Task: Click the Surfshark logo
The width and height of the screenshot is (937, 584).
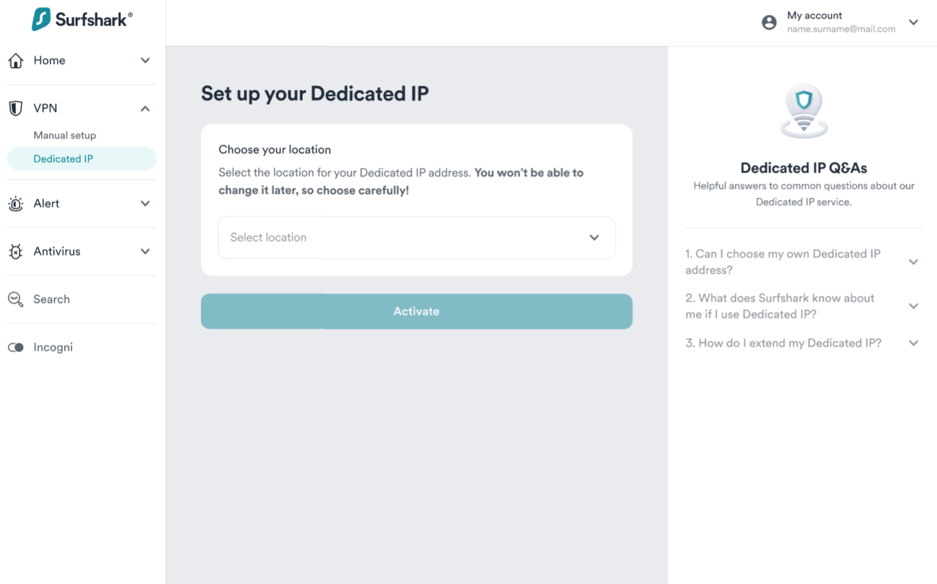Action: pyautogui.click(x=82, y=19)
